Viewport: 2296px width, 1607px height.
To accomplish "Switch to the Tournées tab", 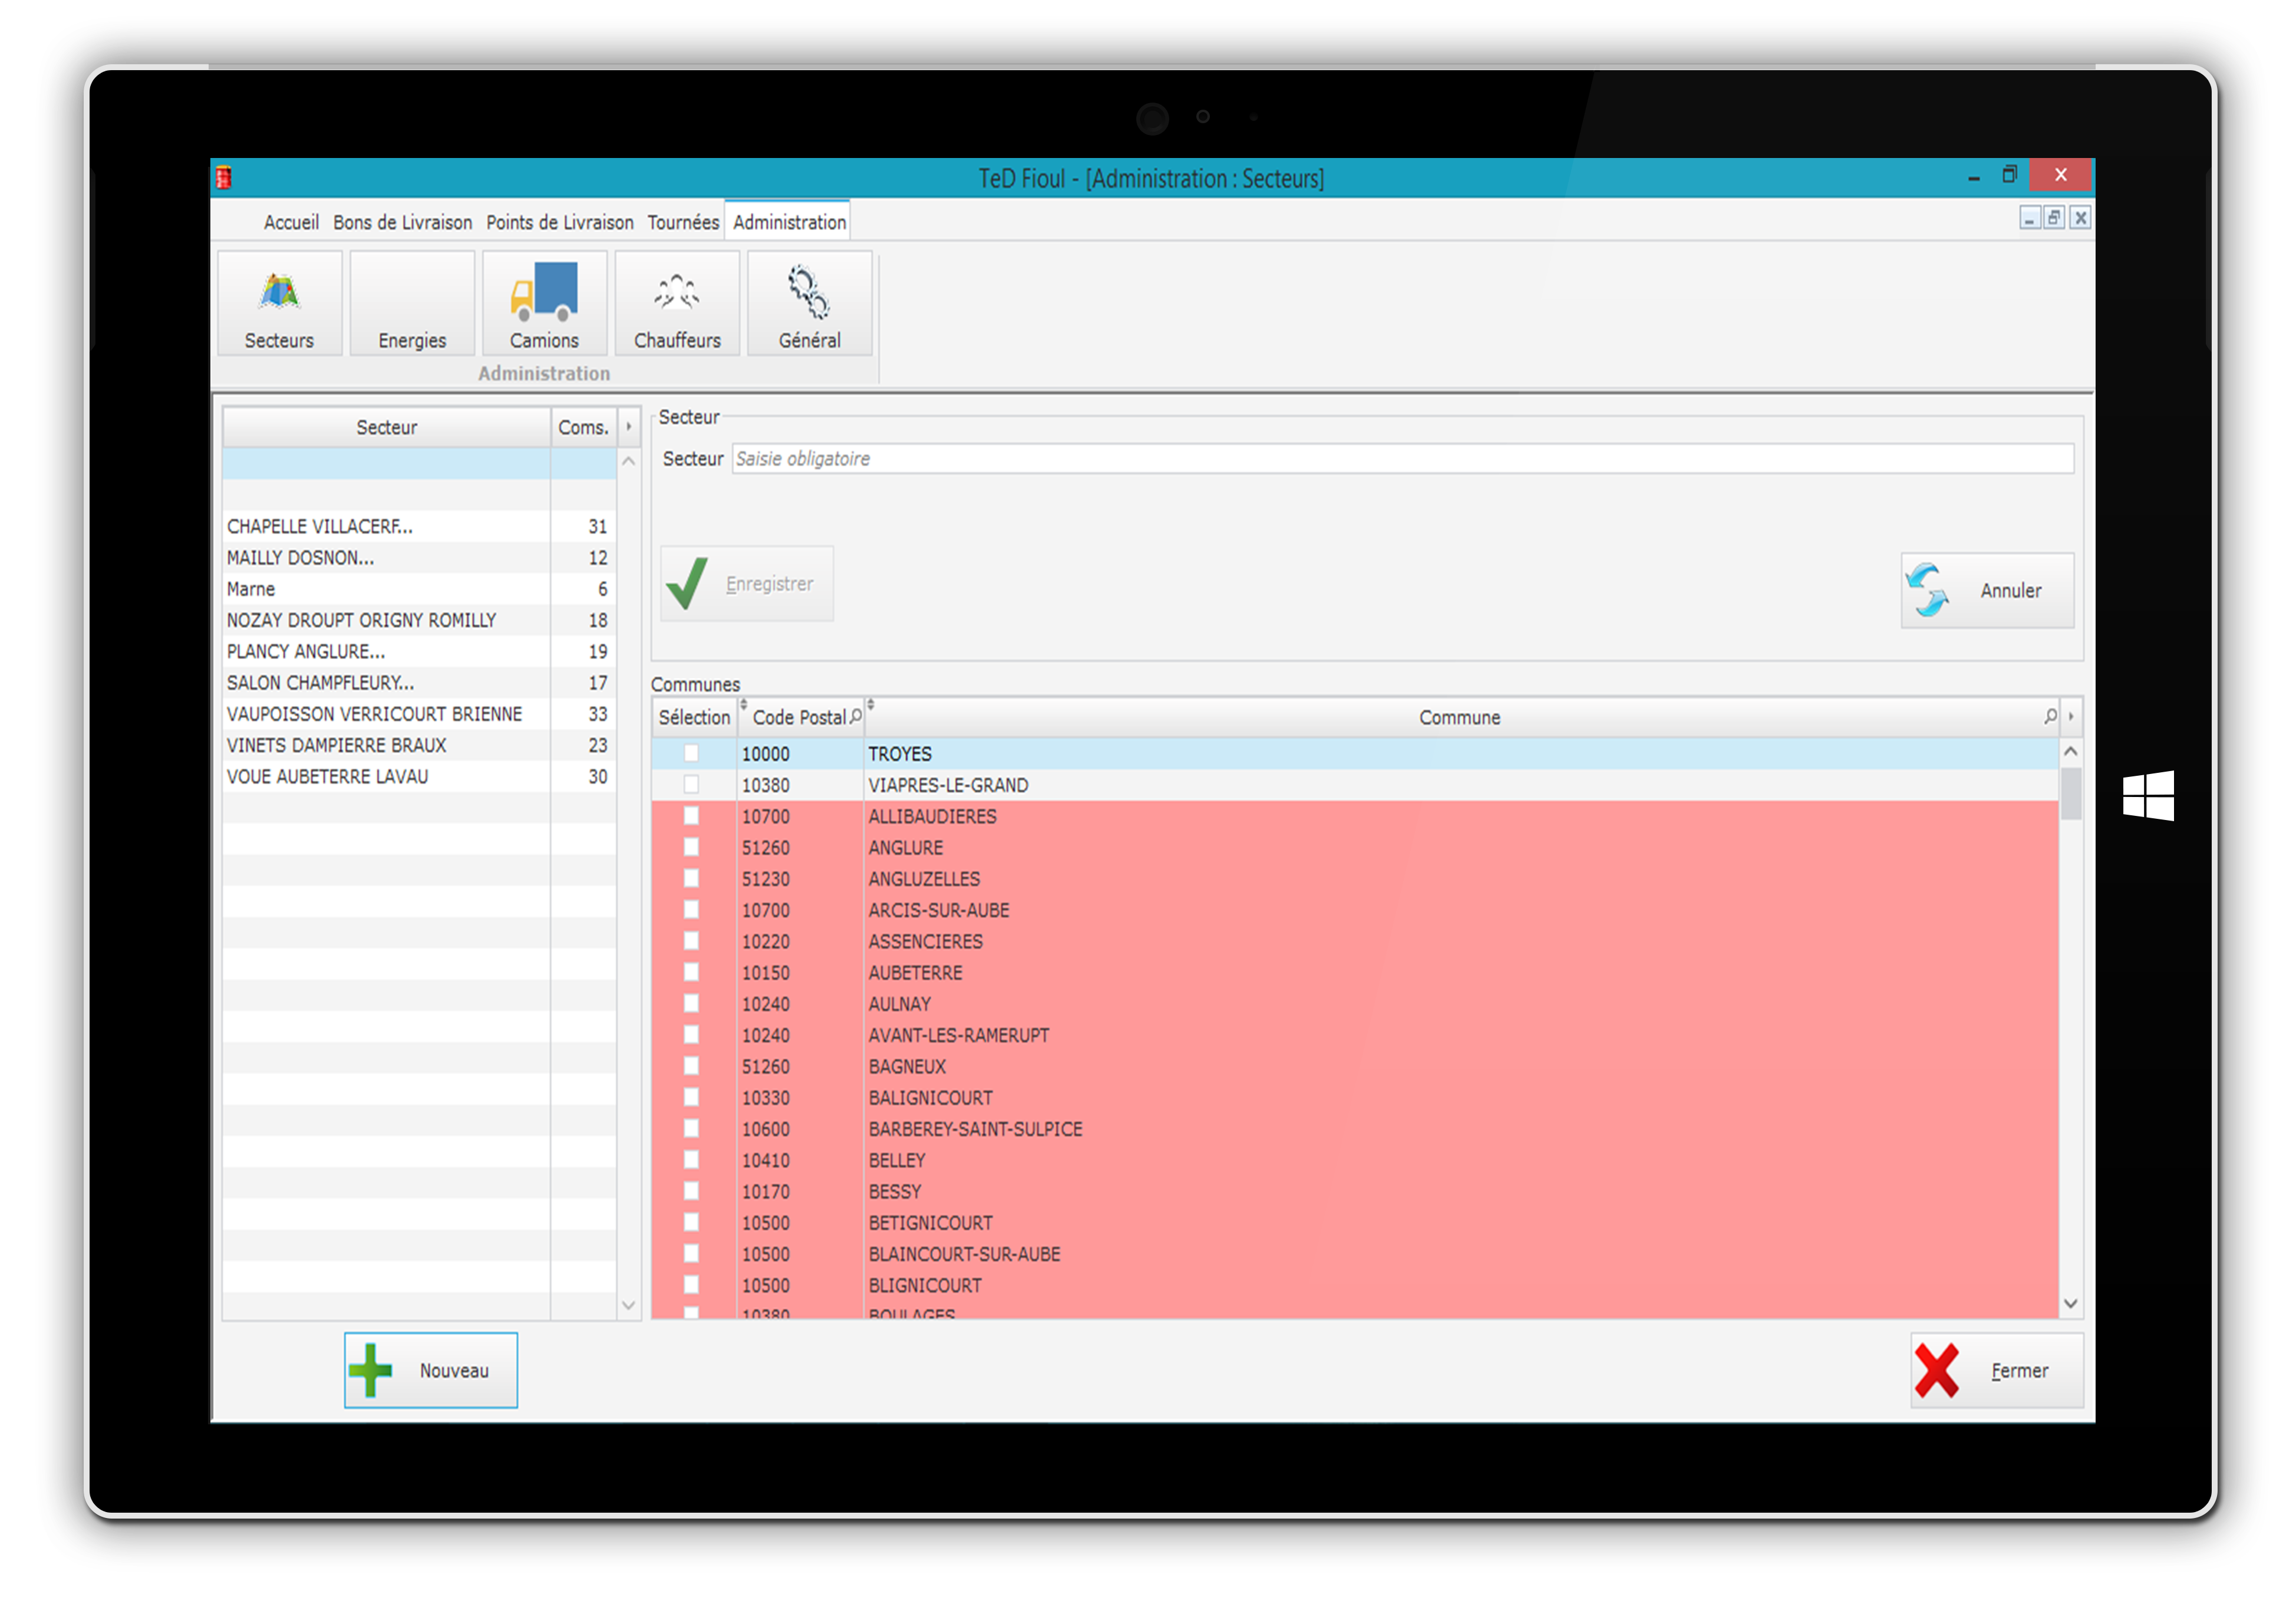I will coord(683,222).
